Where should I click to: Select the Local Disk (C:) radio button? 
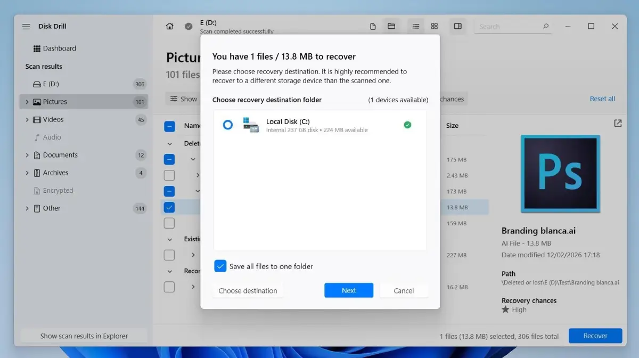(227, 125)
